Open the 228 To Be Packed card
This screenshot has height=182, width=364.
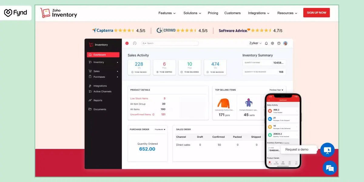coord(139,67)
